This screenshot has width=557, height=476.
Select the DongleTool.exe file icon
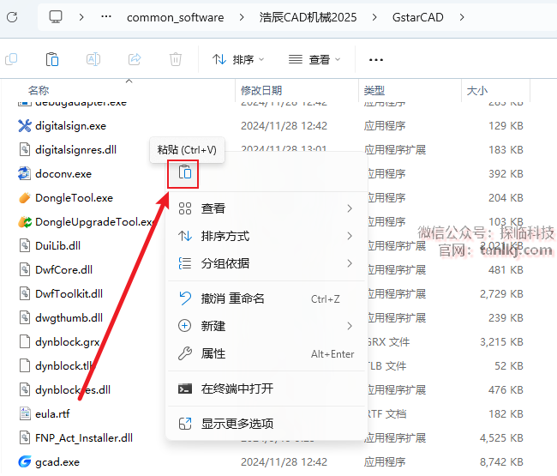25,197
